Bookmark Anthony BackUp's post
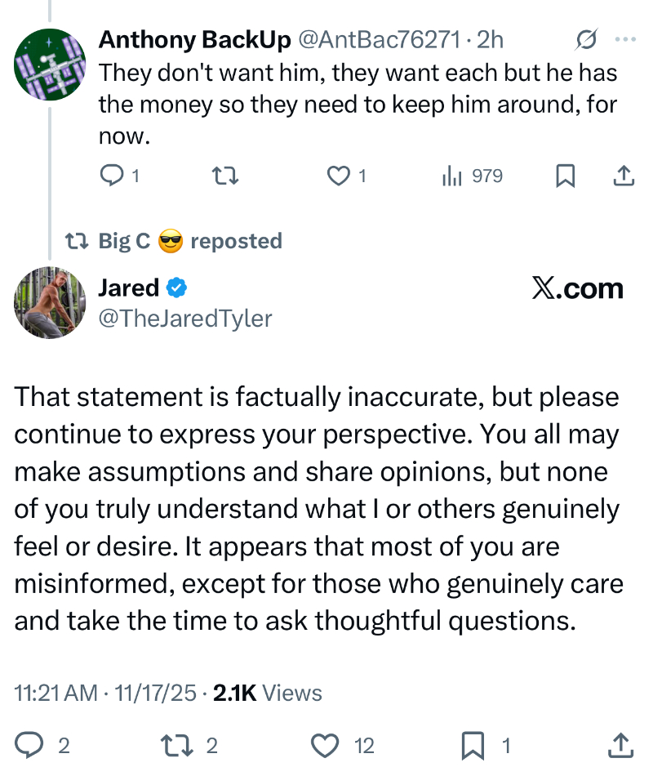The image size is (653, 776). [565, 176]
